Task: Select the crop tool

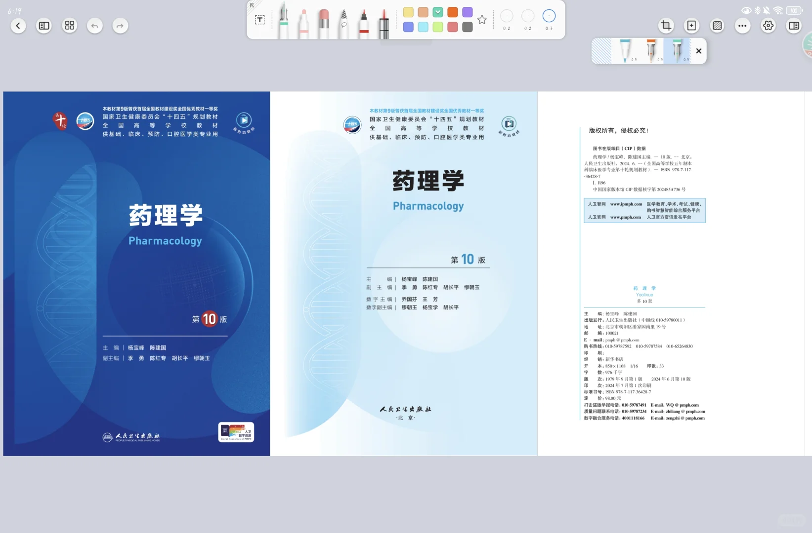Action: [666, 26]
